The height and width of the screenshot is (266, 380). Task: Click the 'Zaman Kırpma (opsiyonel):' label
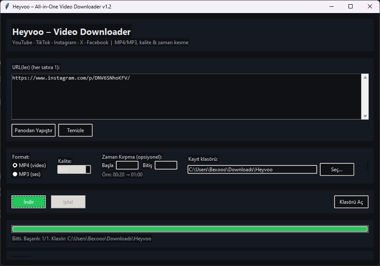(132, 157)
